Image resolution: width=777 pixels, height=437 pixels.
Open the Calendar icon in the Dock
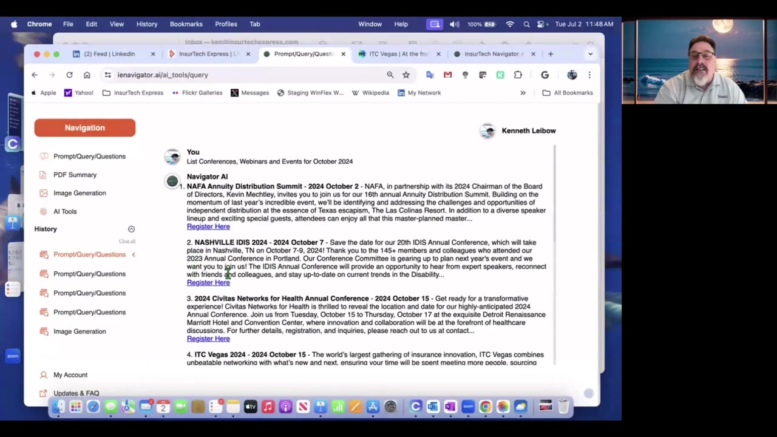point(163,407)
